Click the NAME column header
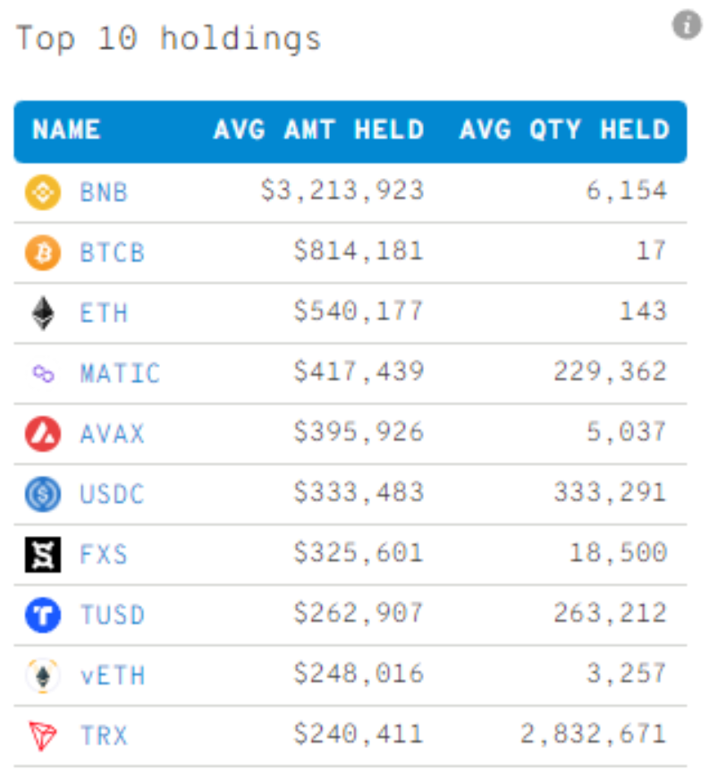Viewport: 709px width, 782px height. (x=66, y=130)
